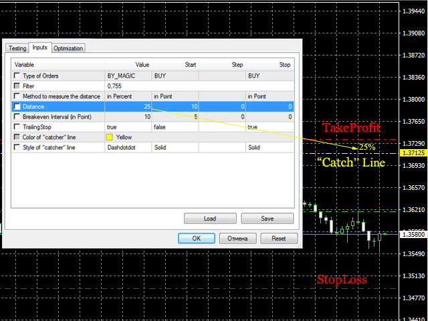Click the 1.39440 price axis label

(414, 11)
